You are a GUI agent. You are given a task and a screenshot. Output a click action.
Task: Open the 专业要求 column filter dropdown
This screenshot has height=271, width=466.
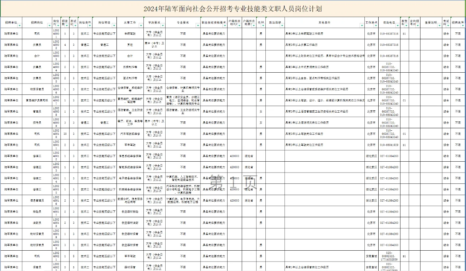[x=198, y=26]
